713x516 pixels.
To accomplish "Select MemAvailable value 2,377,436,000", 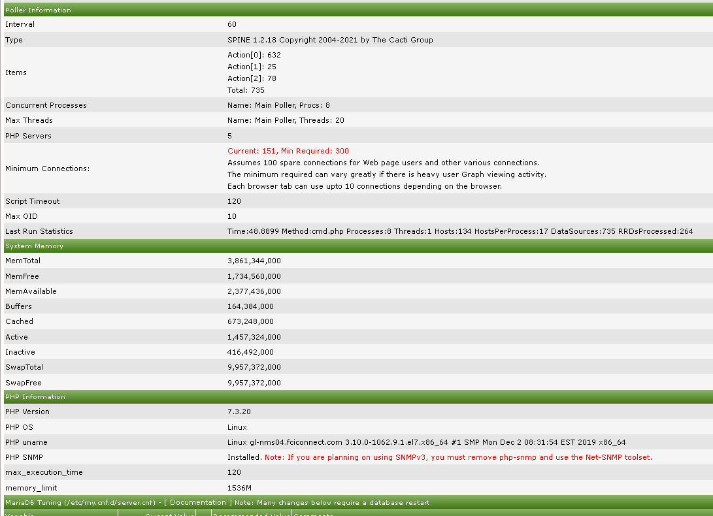I will 254,291.
